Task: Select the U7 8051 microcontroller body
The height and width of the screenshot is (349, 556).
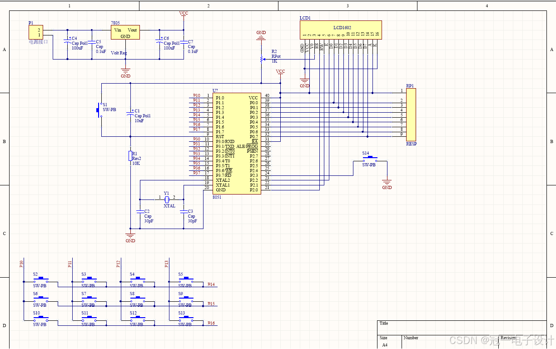Action: pyautogui.click(x=236, y=144)
